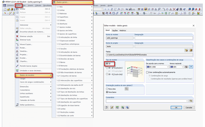Open the Editar menu in the menu bar
205x127 pixels.
18,5
